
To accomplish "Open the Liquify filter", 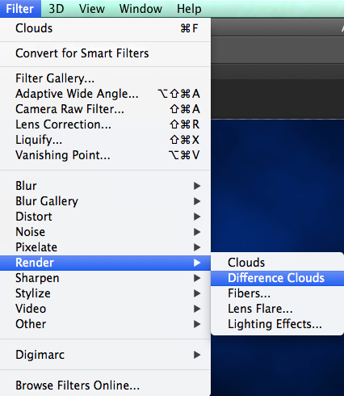I will 105,140.
